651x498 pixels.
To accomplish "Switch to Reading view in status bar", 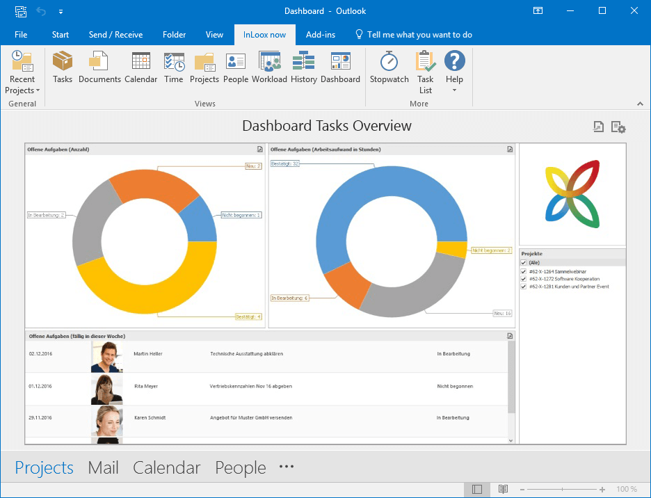I will [x=503, y=489].
